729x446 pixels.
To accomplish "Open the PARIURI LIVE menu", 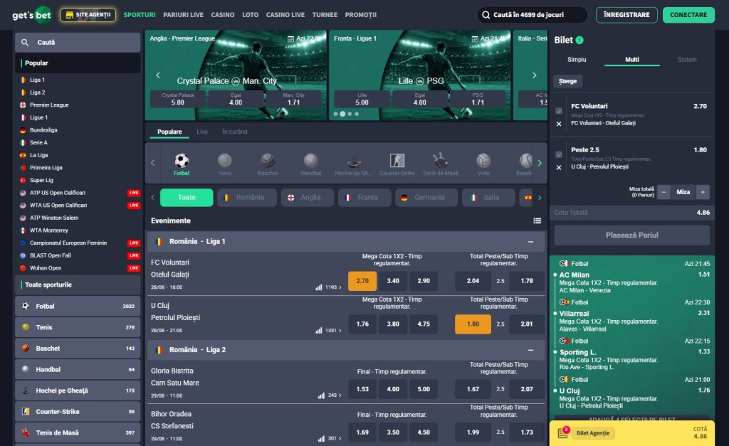I will point(183,15).
